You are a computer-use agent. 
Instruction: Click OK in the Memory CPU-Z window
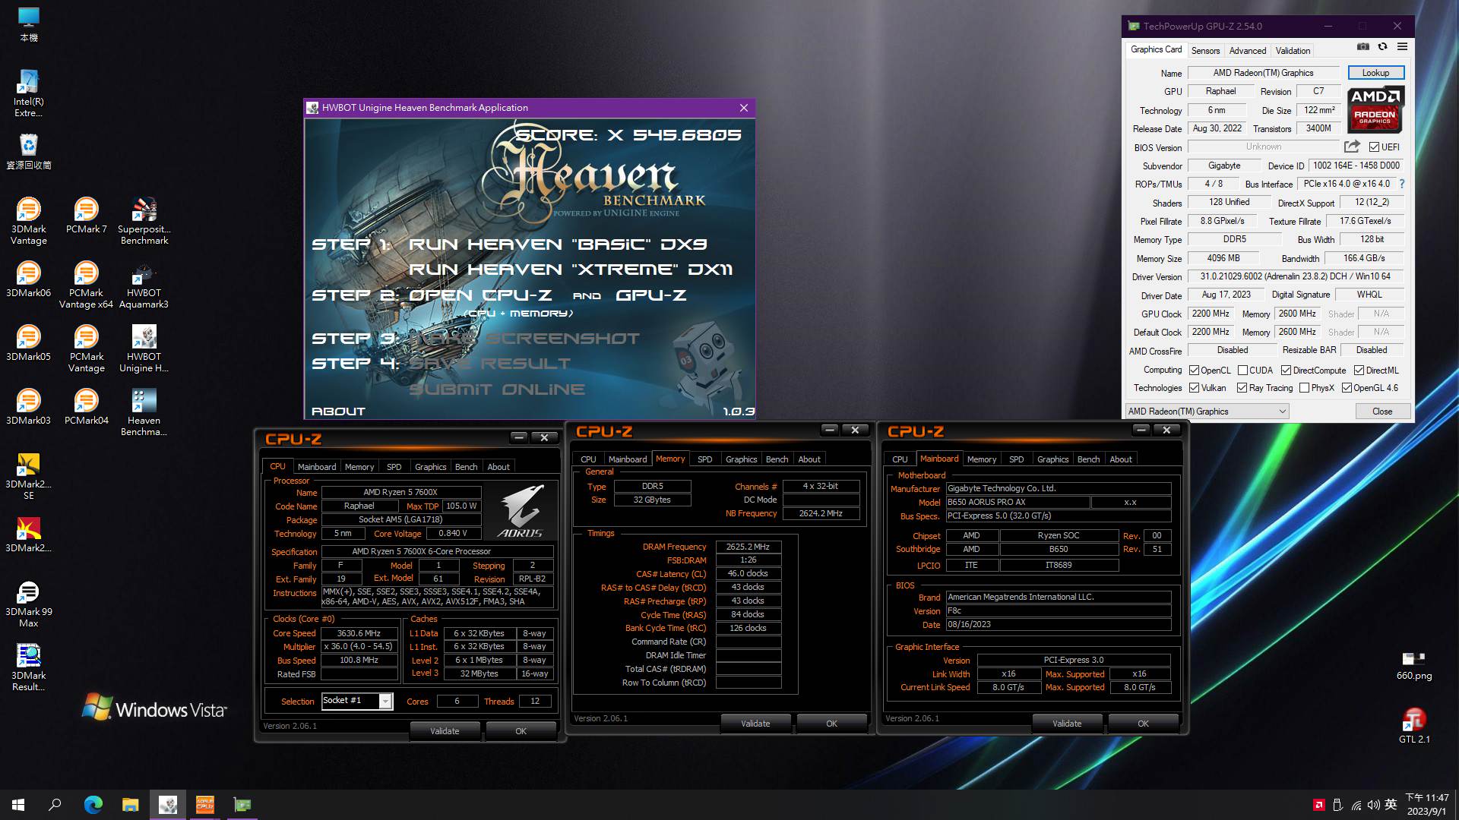click(831, 724)
